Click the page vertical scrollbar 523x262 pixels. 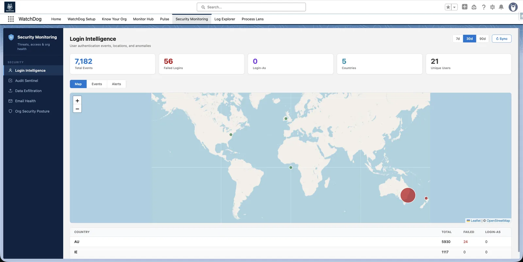[519, 140]
